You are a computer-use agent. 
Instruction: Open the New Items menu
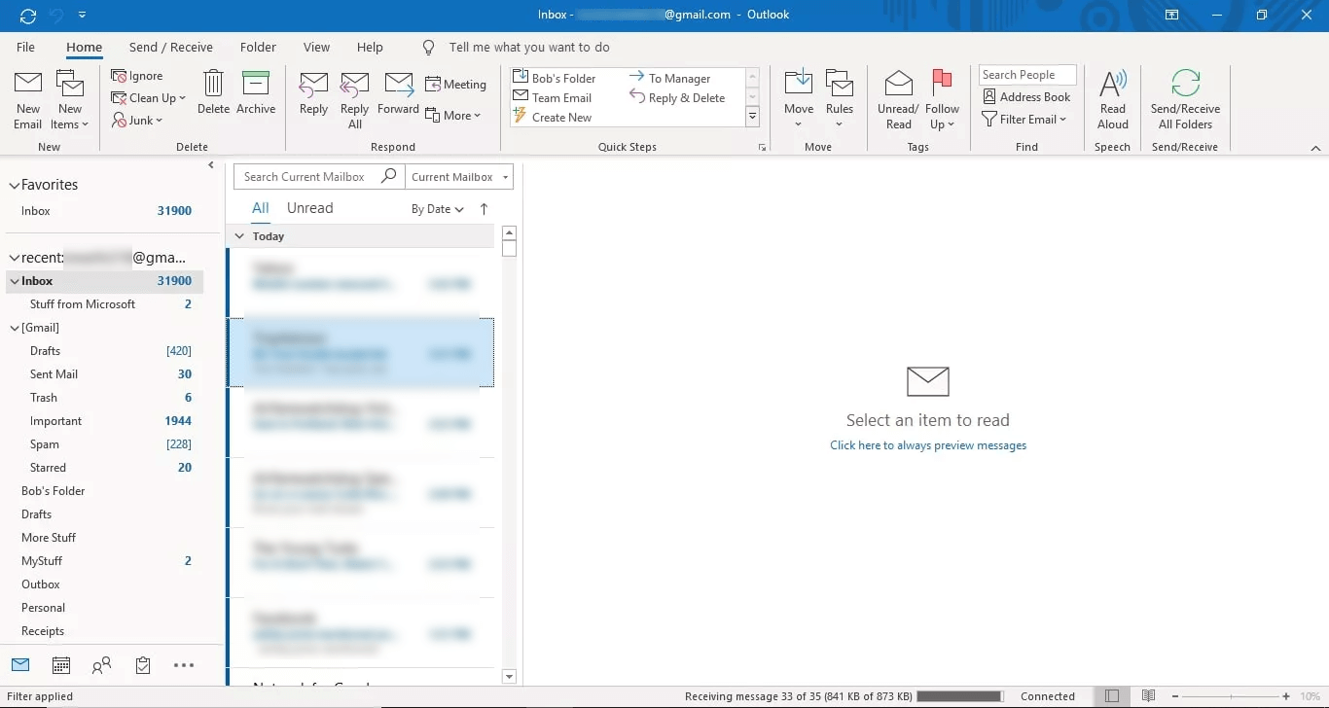(70, 100)
